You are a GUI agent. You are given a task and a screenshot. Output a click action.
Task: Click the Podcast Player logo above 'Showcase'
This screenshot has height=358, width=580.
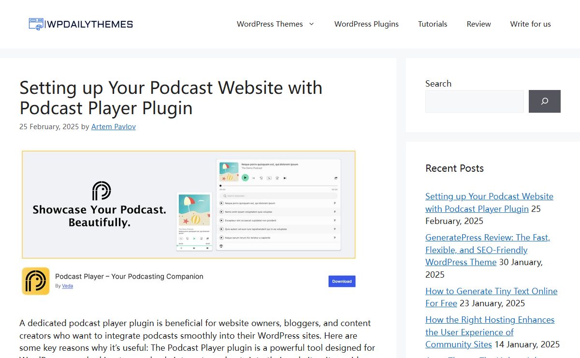click(101, 191)
